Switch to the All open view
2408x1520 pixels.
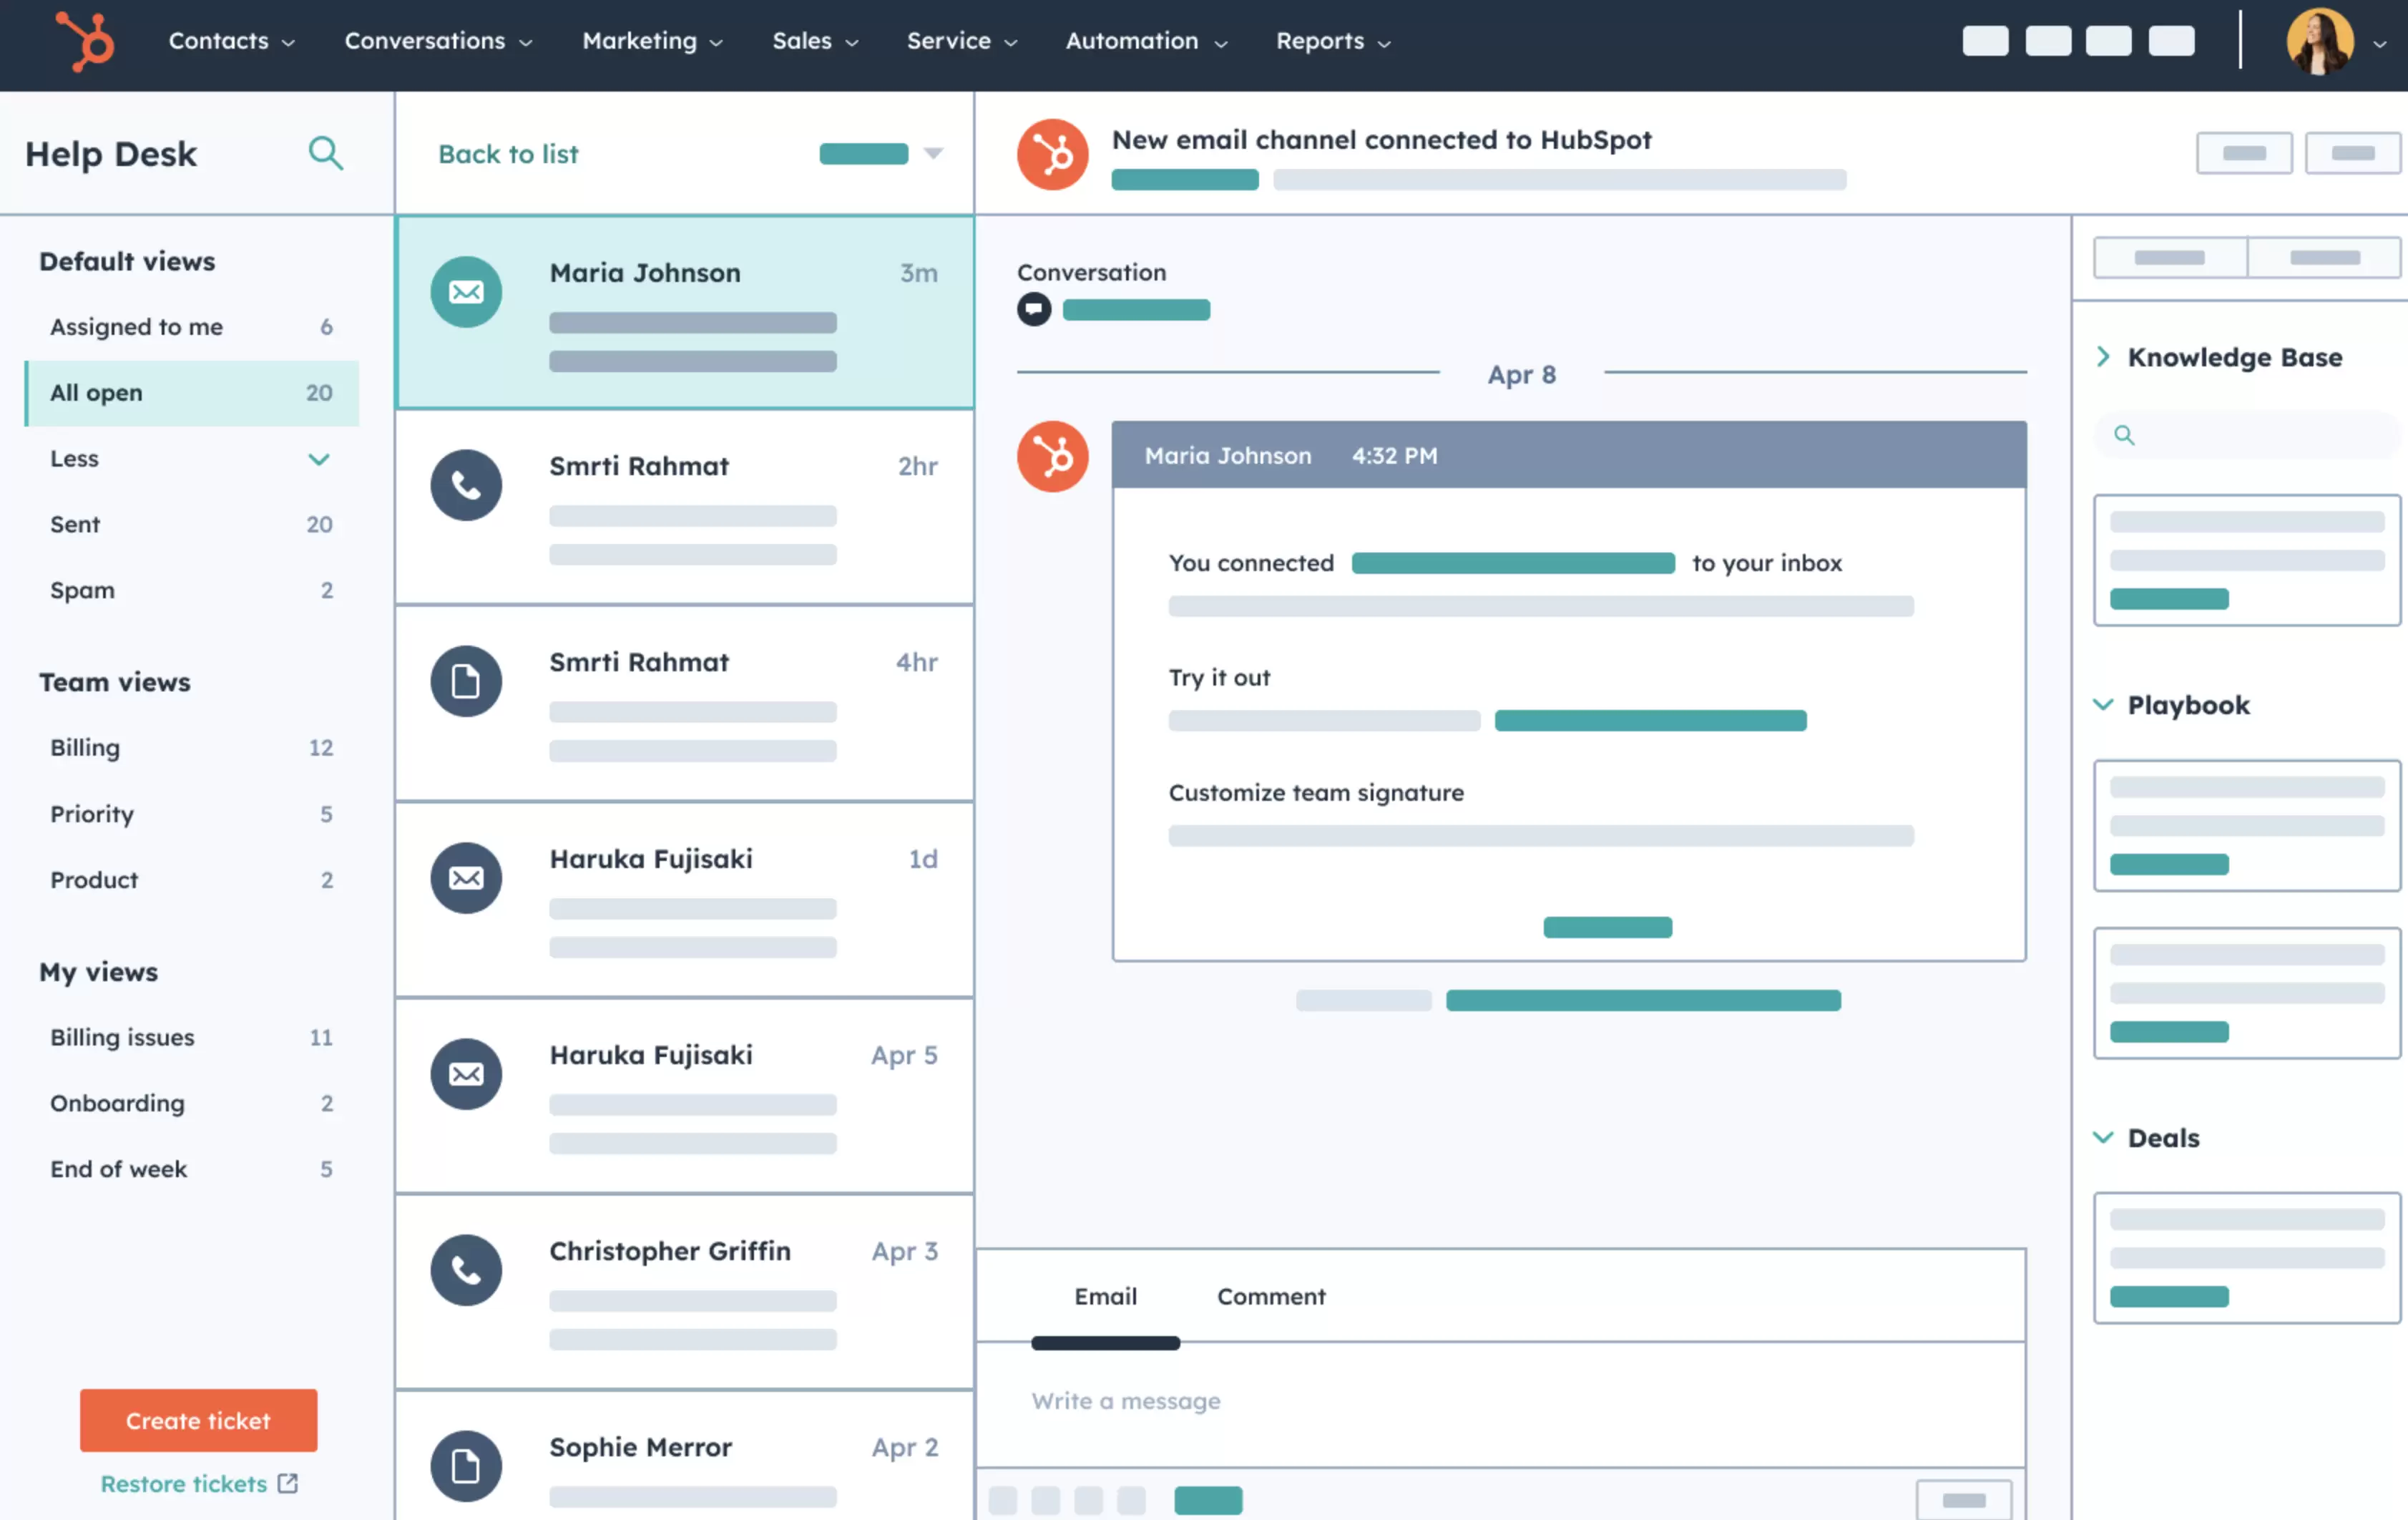95,392
